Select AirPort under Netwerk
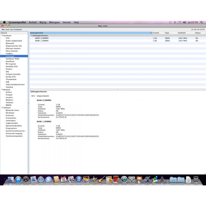206x206 pixels. coord(9,92)
